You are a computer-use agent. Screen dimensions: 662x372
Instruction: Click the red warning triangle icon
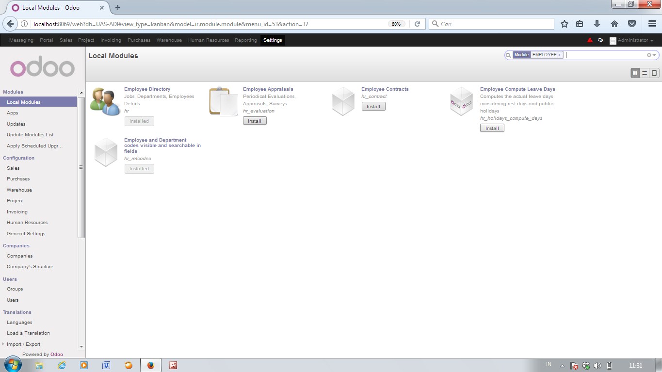pyautogui.click(x=590, y=40)
